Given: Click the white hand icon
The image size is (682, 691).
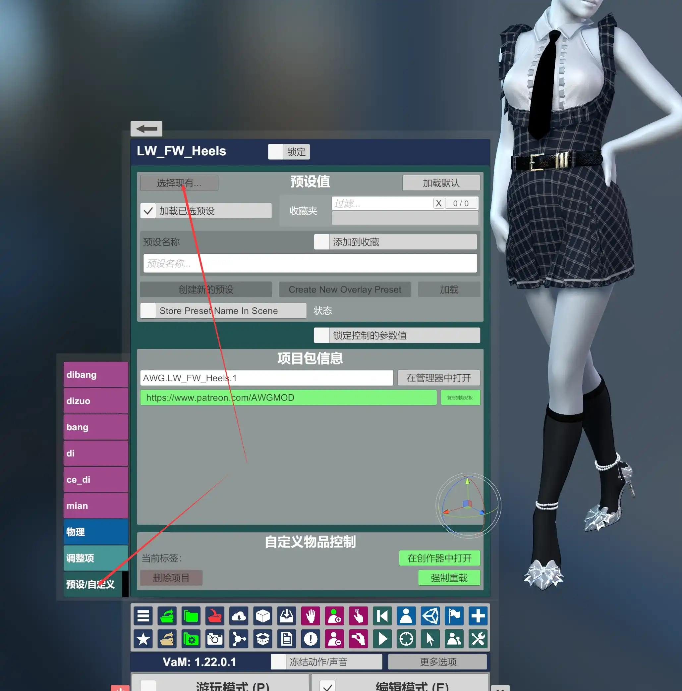Looking at the screenshot, I should coord(311,616).
